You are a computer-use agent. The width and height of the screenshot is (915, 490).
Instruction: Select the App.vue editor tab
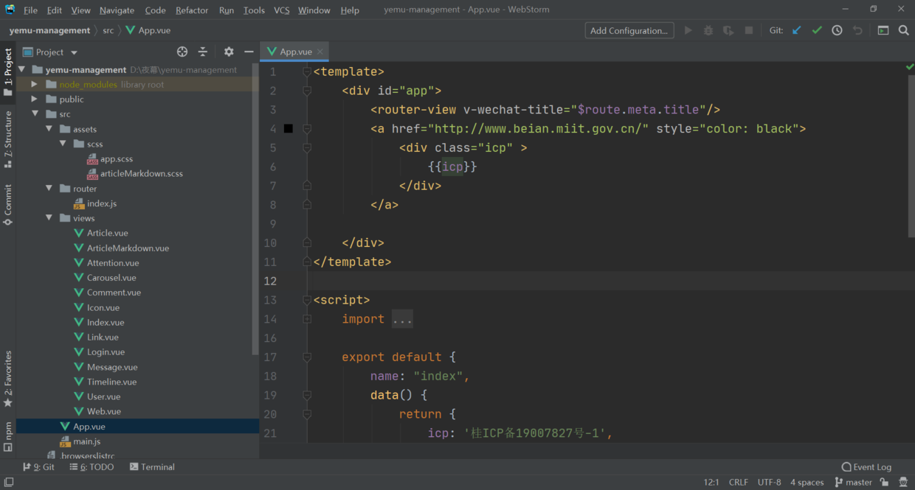click(x=295, y=52)
